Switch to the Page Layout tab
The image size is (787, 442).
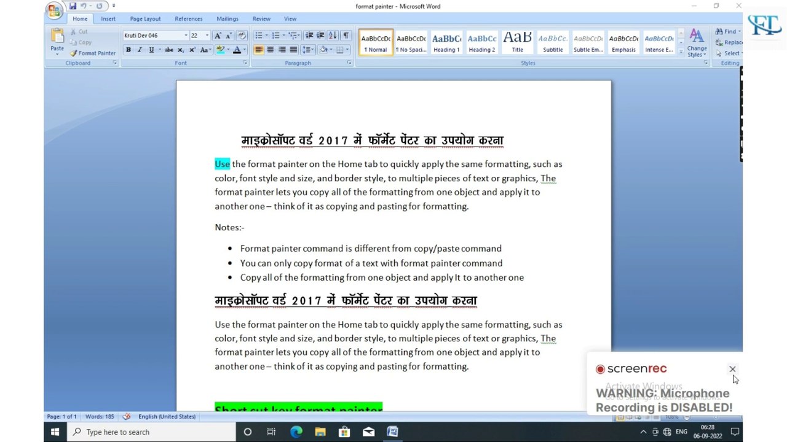tap(145, 19)
